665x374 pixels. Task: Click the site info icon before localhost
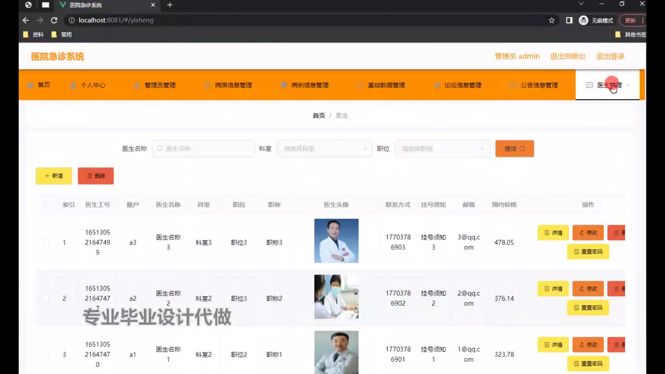pyautogui.click(x=72, y=20)
